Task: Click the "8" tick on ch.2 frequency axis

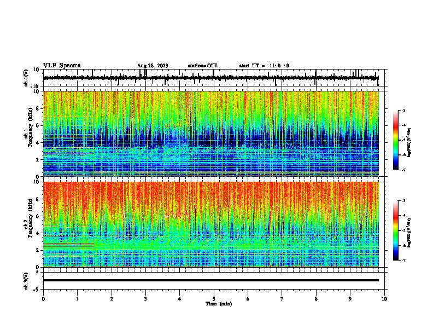Action: tap(38, 199)
